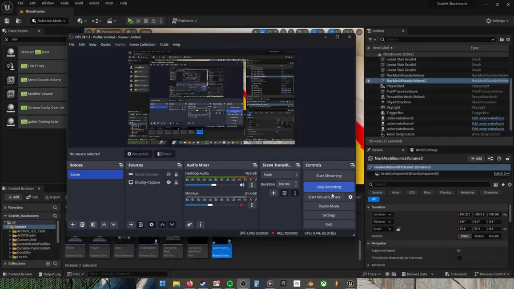Toggle Game Capture source visibility

point(168,174)
